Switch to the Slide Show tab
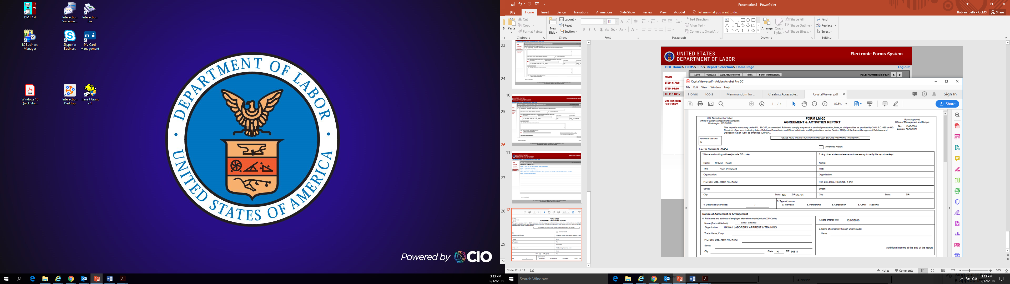This screenshot has width=1010, height=284. point(627,13)
